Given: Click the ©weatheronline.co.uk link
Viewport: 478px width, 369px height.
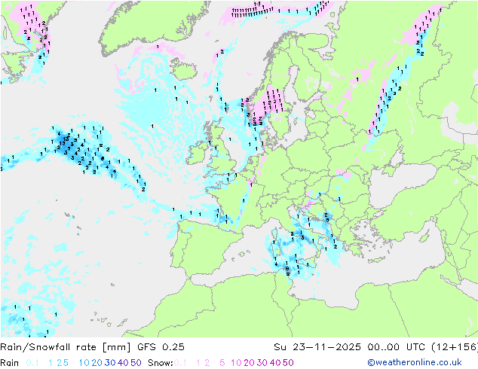Looking at the screenshot, I should 415,363.
